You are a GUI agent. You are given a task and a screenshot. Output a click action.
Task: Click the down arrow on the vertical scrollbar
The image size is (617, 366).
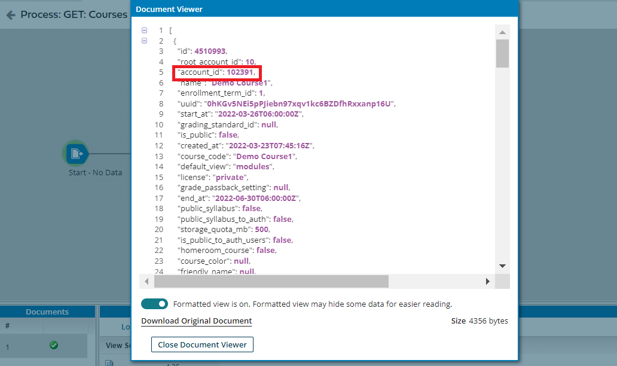click(502, 266)
